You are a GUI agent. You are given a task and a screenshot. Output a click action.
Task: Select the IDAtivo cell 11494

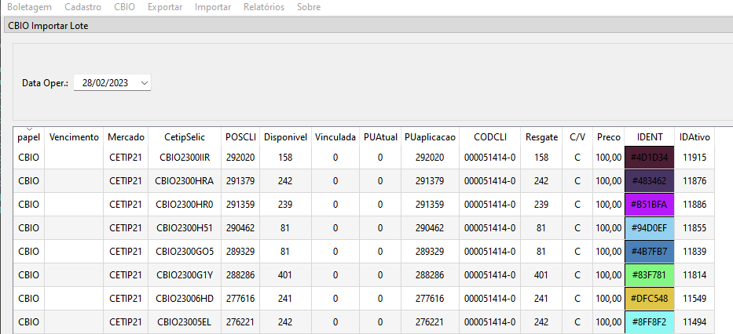click(x=695, y=322)
